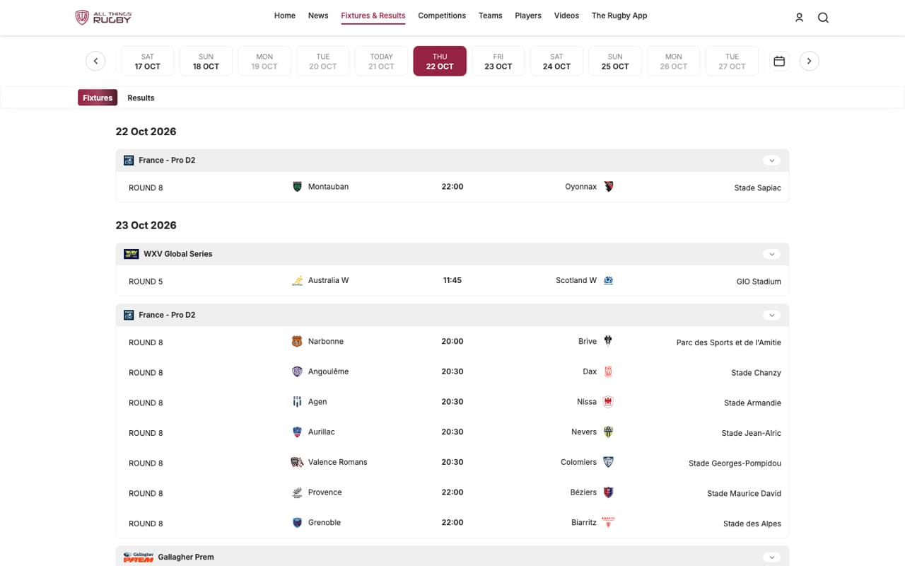
Task: Click the Béziers team crest
Action: coord(608,492)
